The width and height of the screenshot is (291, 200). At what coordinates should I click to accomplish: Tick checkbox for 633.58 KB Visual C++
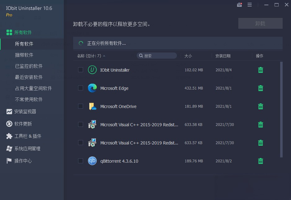tap(80, 124)
